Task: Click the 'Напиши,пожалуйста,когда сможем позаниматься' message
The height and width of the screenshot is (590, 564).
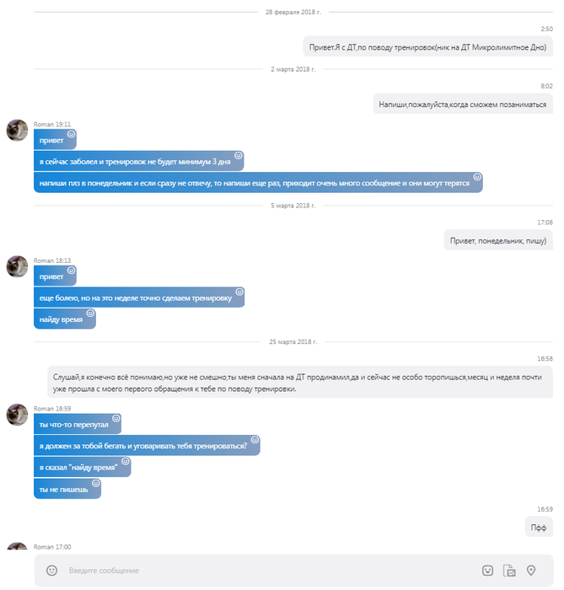Action: coord(463,104)
